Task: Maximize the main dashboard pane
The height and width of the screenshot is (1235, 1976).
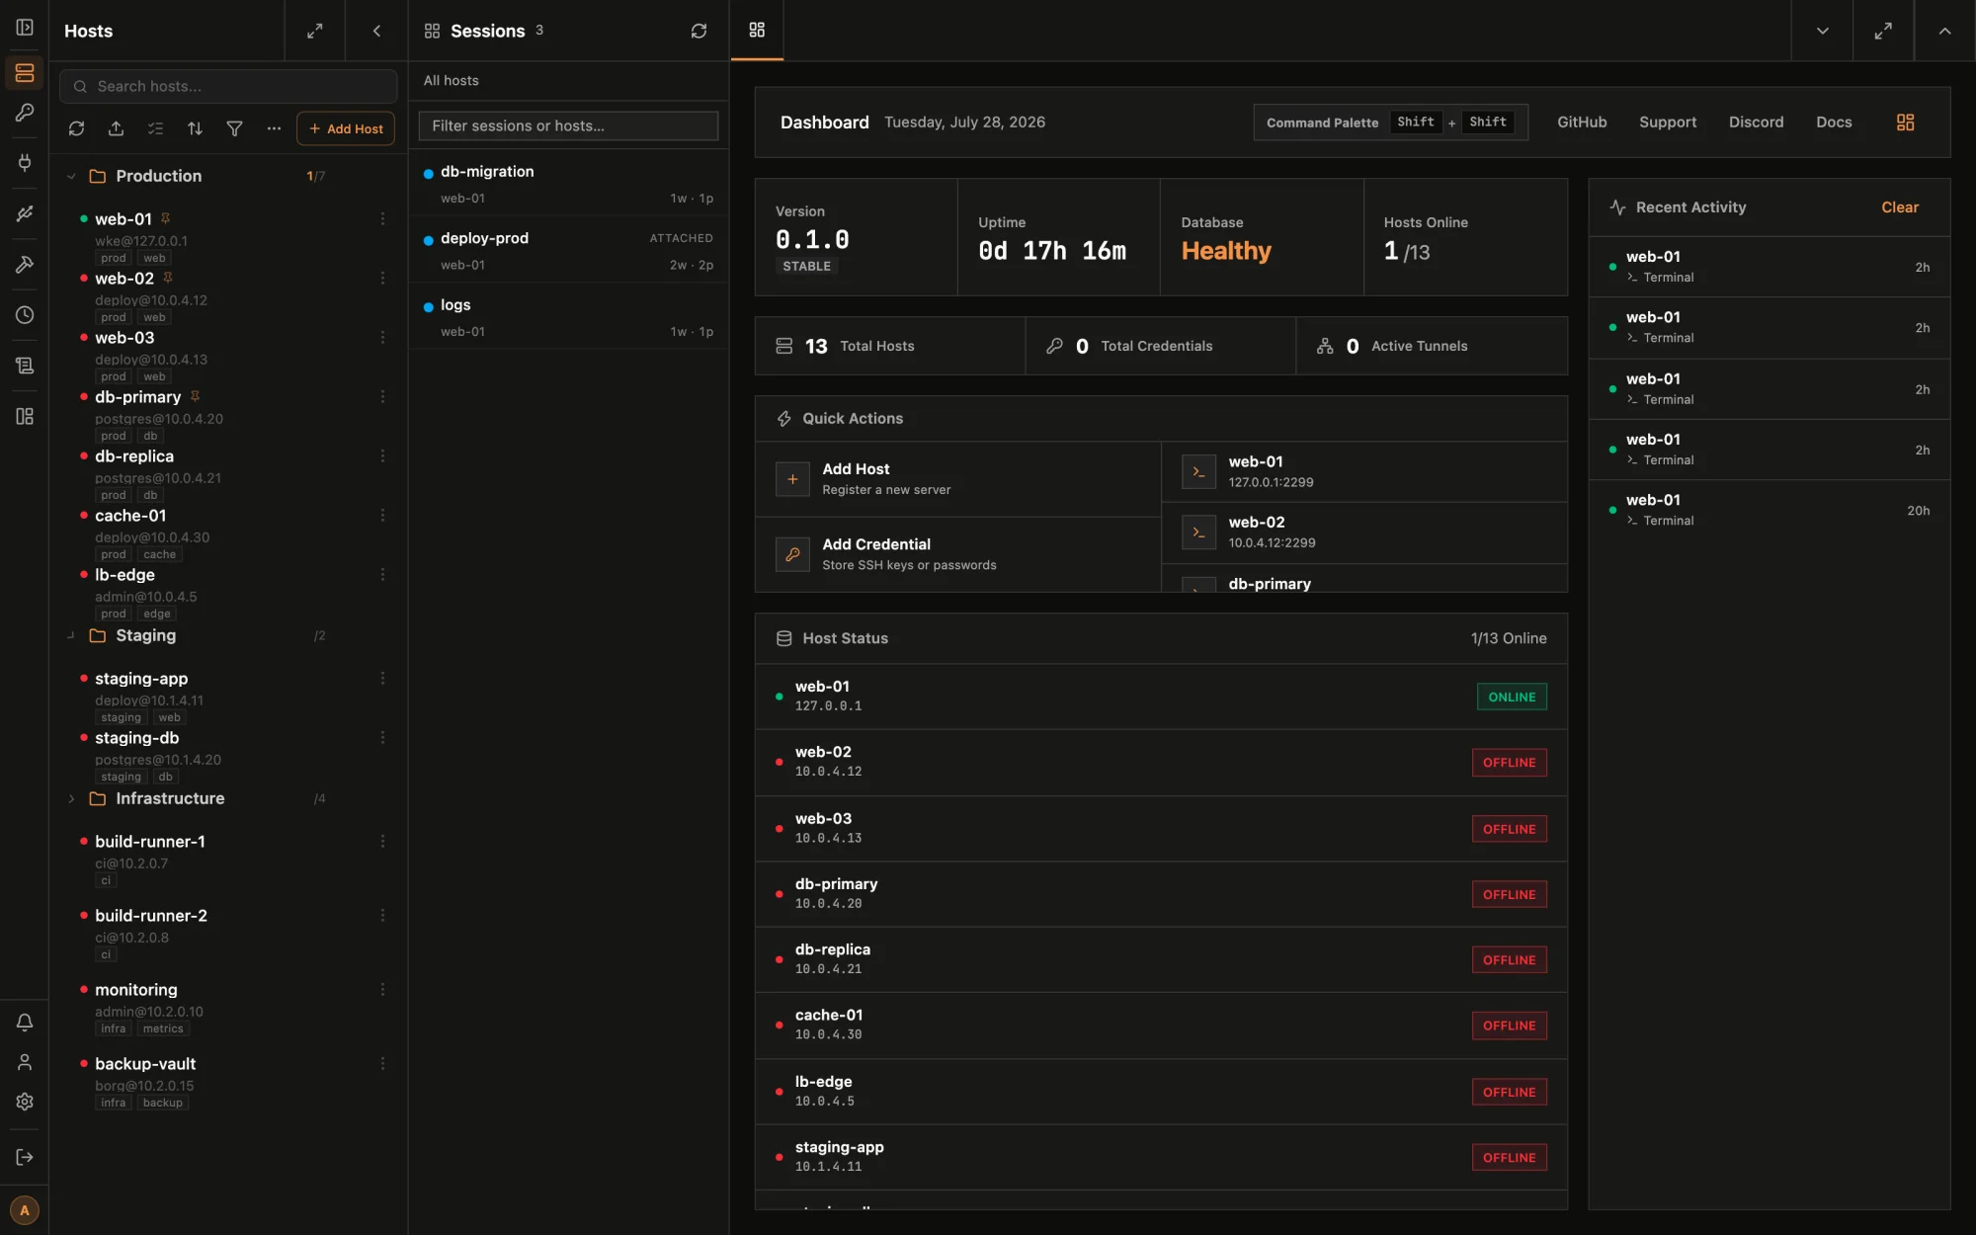Action: 1883,31
